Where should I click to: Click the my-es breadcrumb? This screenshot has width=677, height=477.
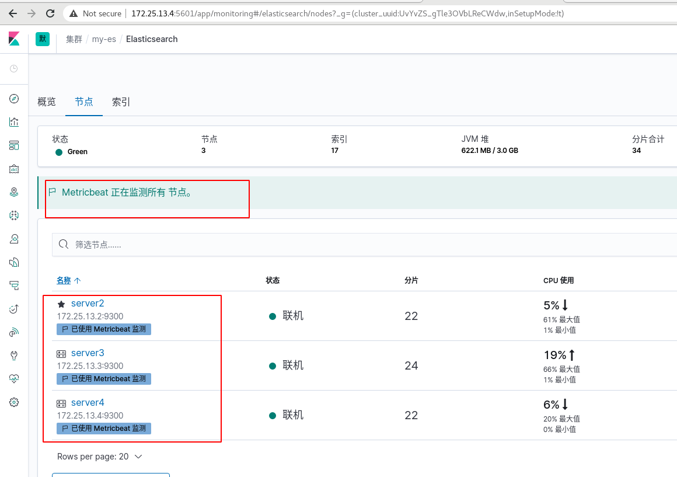pos(104,39)
